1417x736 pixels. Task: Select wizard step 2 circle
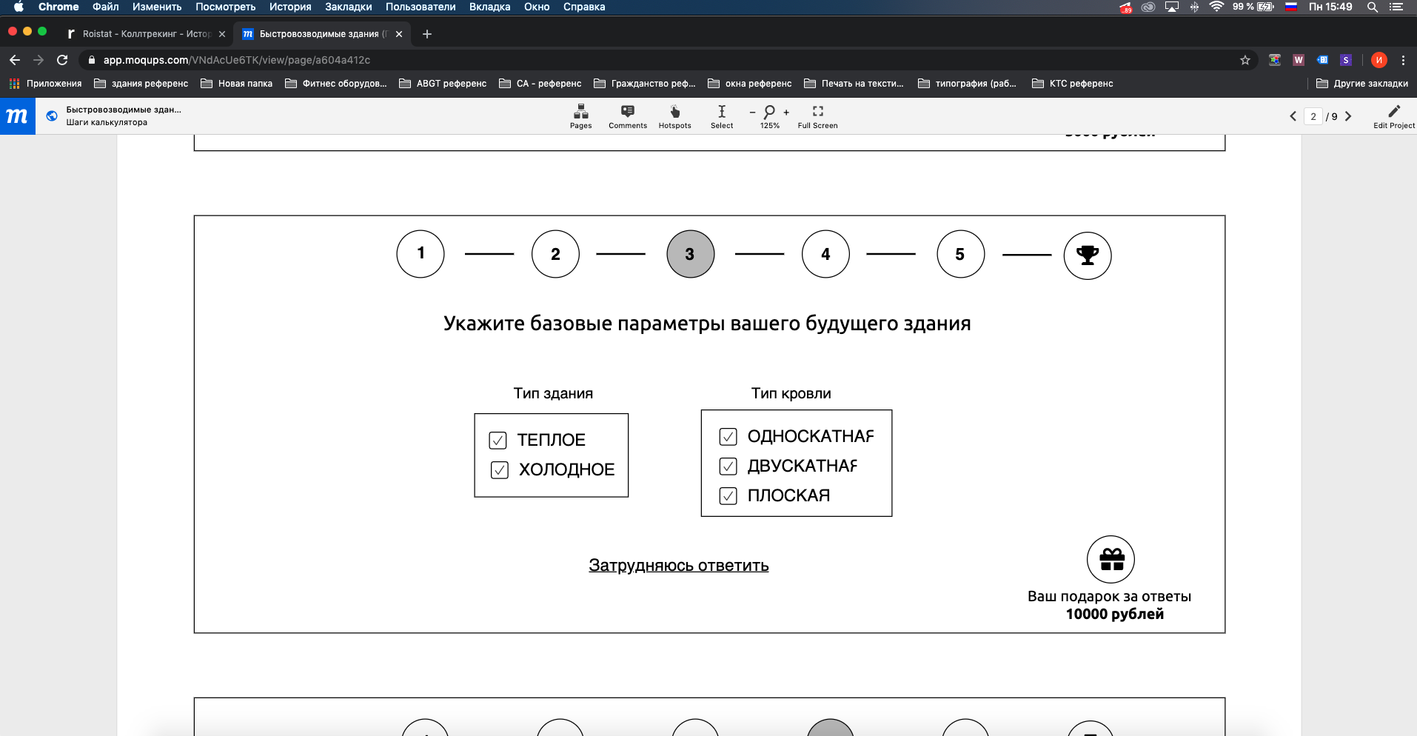[555, 254]
